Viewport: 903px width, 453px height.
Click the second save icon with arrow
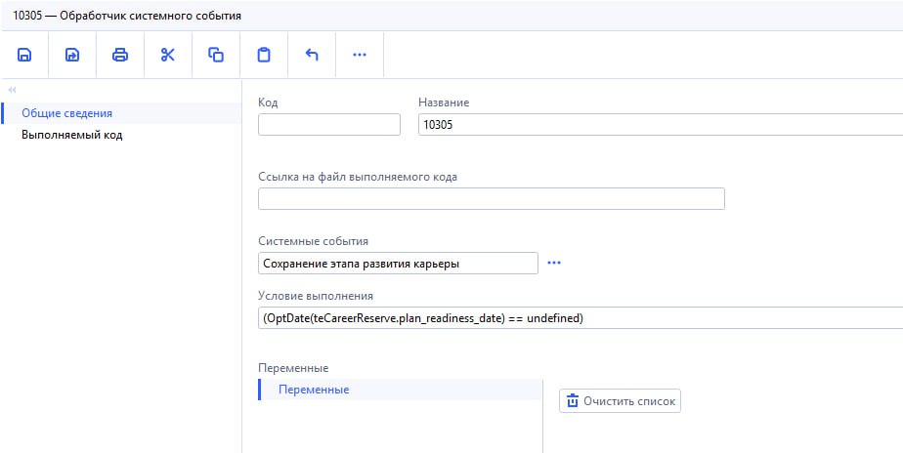point(72,55)
